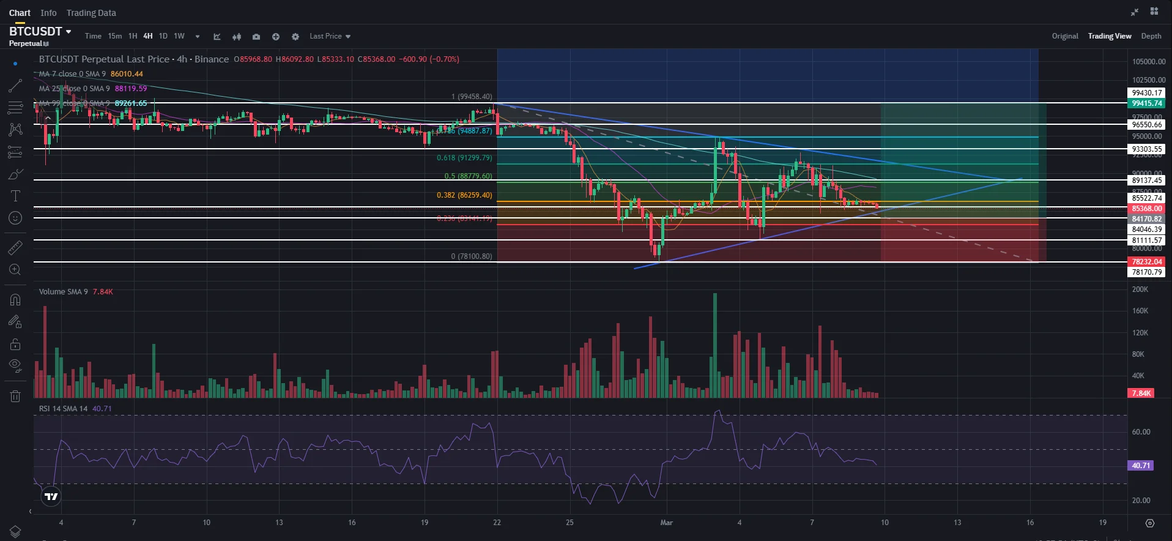
Task: Delete drawings with trash icon
Action: pyautogui.click(x=15, y=396)
